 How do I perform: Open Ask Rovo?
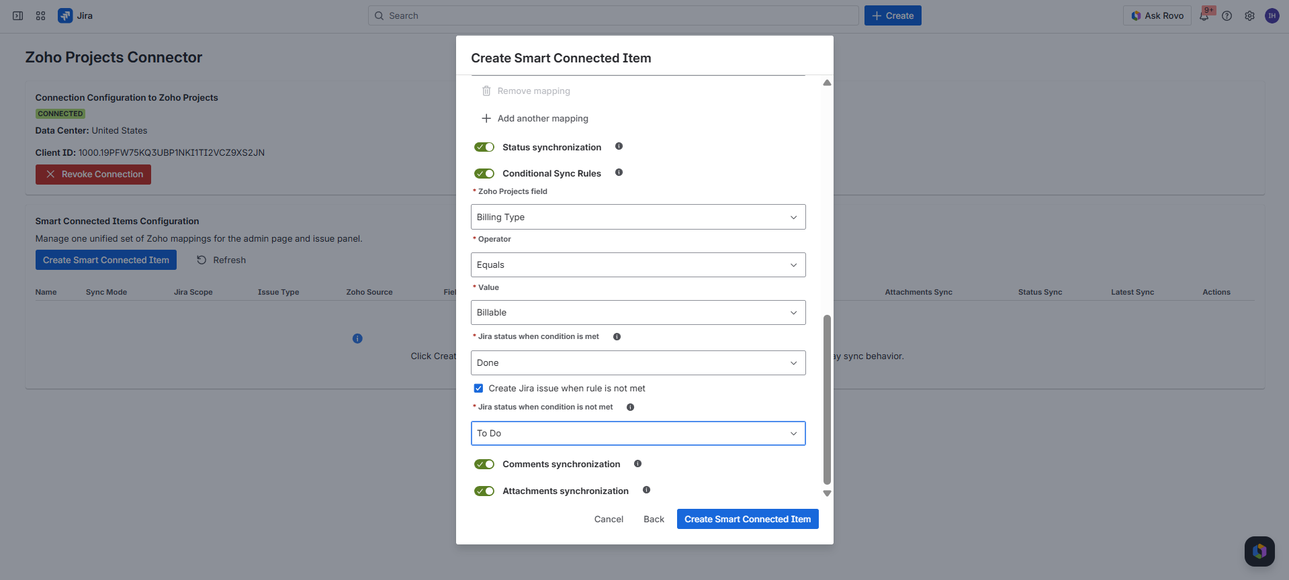(x=1157, y=15)
